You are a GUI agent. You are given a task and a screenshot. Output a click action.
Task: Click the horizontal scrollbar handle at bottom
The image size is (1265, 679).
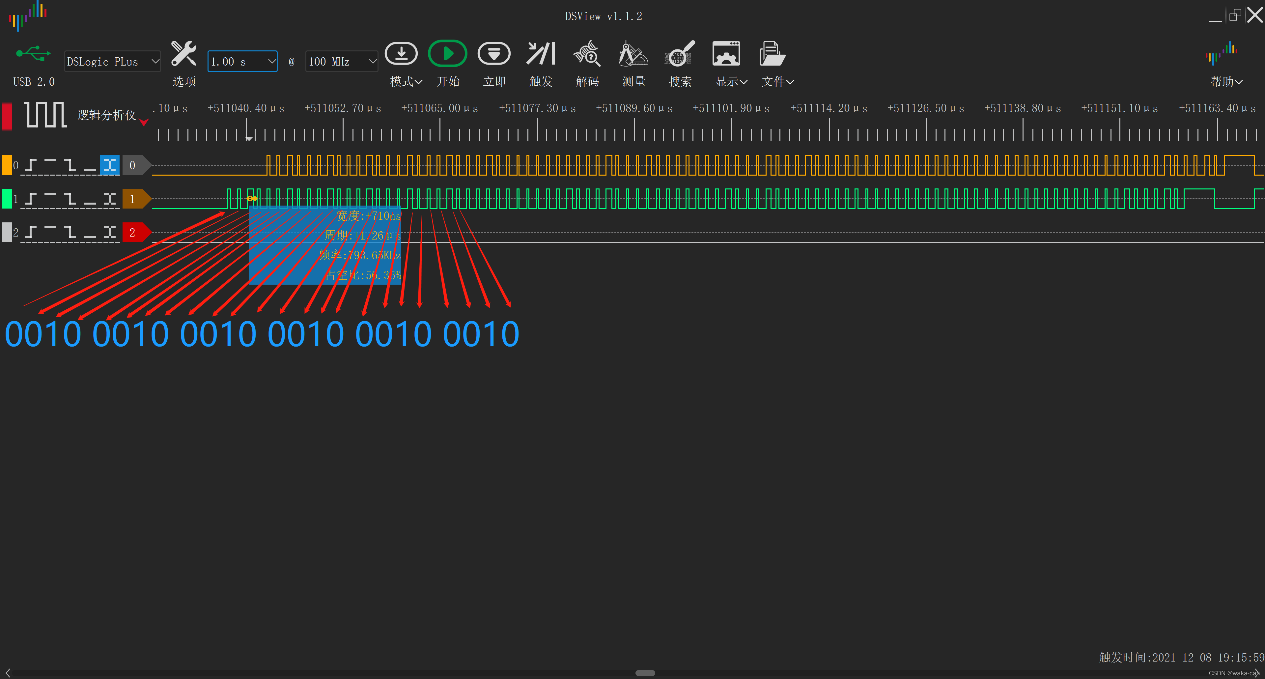(x=645, y=673)
